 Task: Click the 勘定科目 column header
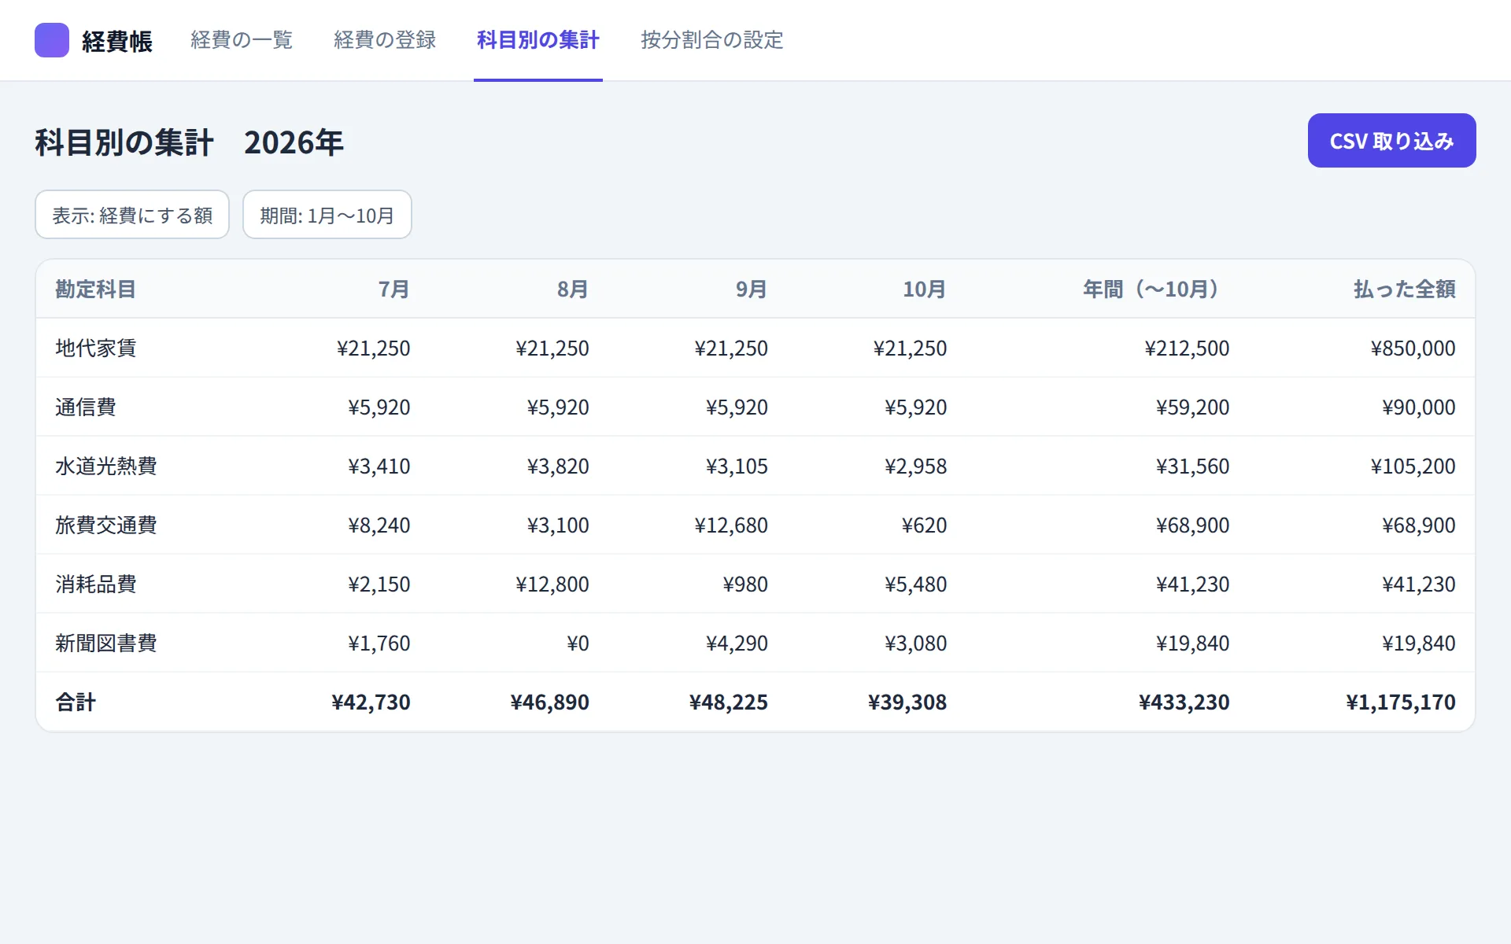click(96, 289)
